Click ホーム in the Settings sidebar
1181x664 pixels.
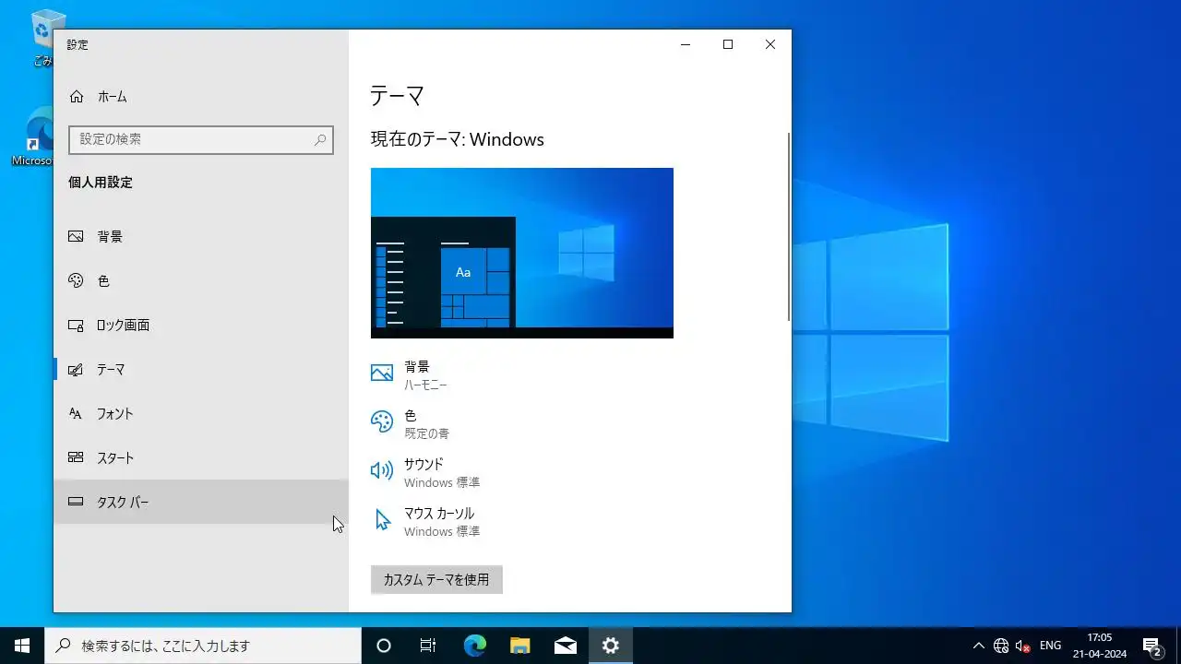[x=201, y=97]
